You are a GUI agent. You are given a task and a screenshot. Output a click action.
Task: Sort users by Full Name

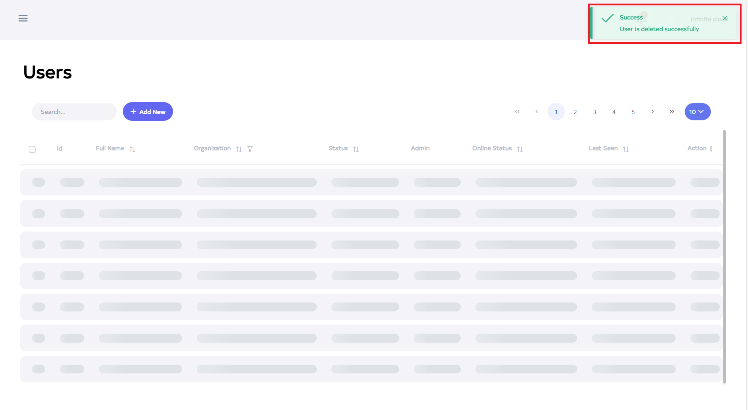pyautogui.click(x=132, y=149)
